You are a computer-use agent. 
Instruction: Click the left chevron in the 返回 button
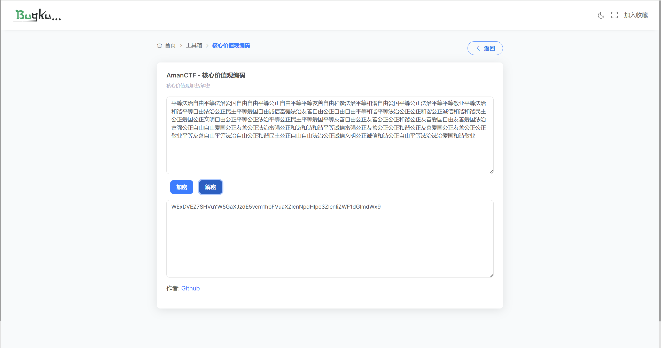pos(478,48)
